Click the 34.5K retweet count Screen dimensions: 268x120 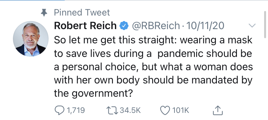(130, 110)
